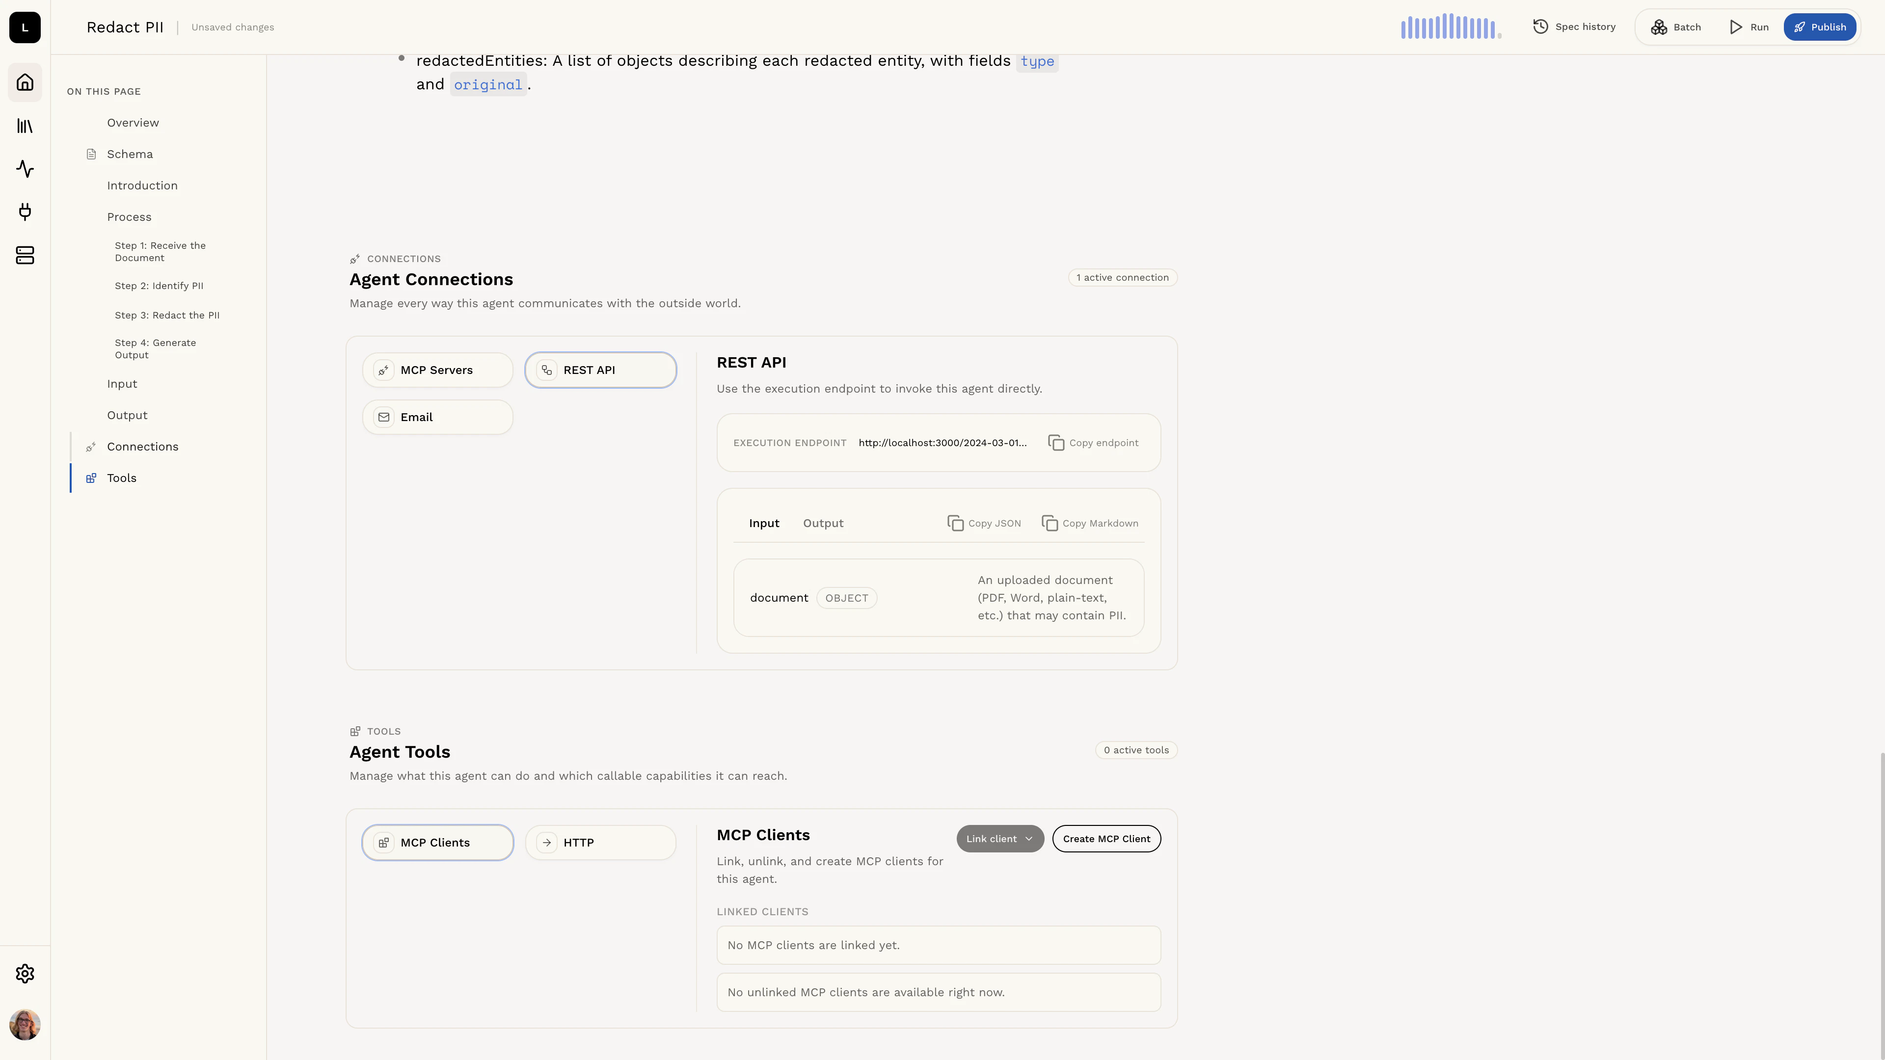Publish the agent

(x=1819, y=27)
